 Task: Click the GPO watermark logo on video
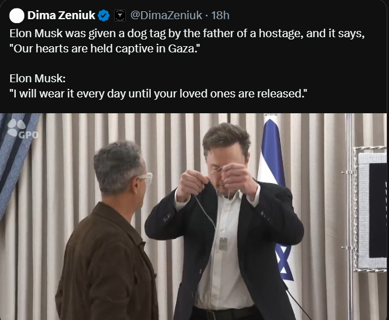tap(23, 128)
